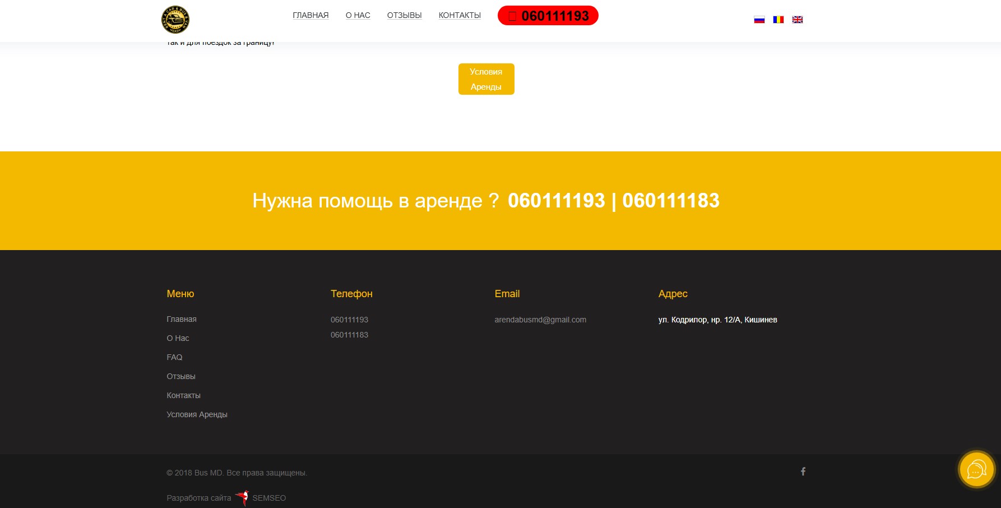Viewport: 1001px width, 508px height.
Task: Go to ОТЗЫВЫ in top navigation
Action: click(x=404, y=15)
